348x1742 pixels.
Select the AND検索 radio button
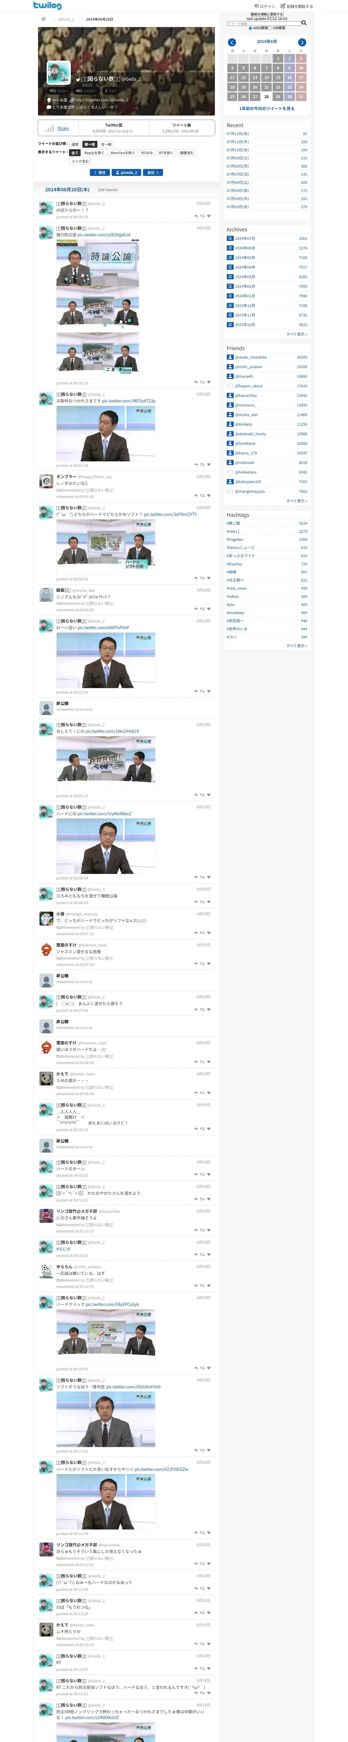[250, 28]
